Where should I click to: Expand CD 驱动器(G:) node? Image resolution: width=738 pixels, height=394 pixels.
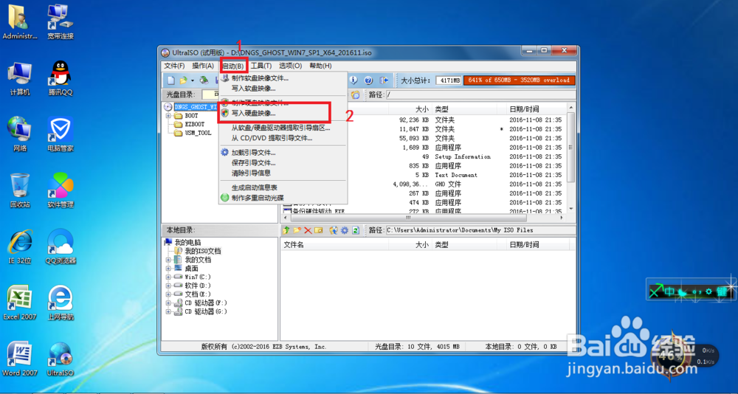click(x=168, y=311)
